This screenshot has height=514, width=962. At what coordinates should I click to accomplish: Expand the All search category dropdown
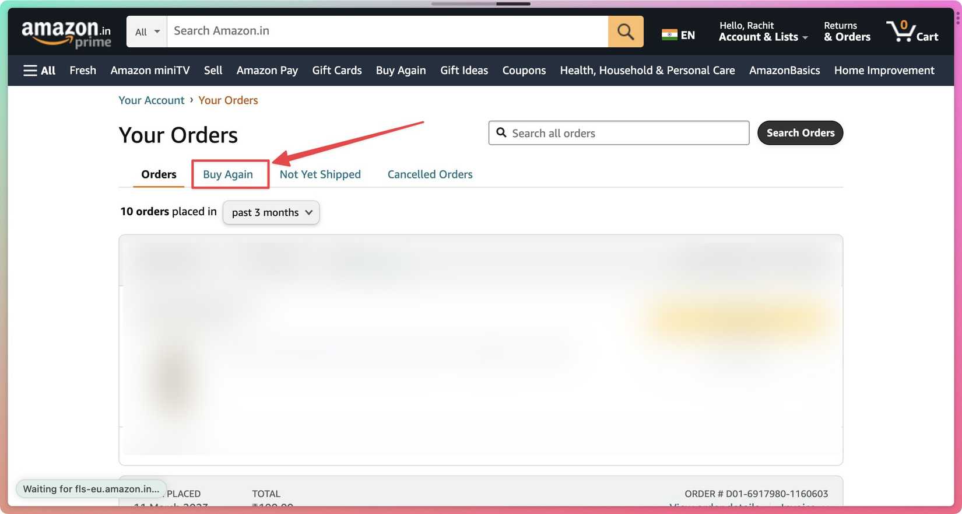click(147, 32)
